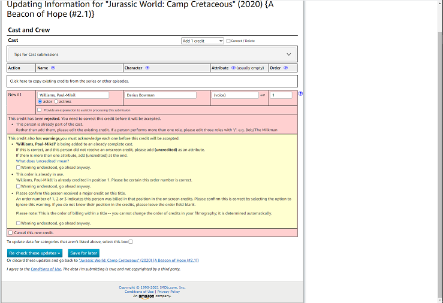This screenshot has height=303, width=443.
Task: Check the Correct / Delete checkbox
Action: 228,41
